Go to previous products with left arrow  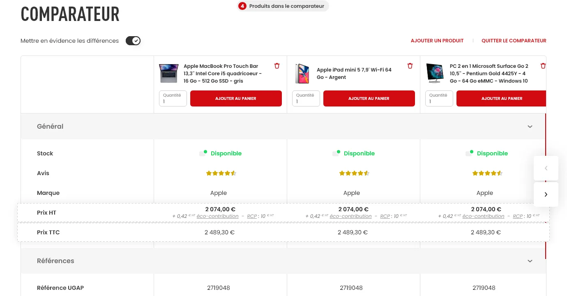coord(546,168)
